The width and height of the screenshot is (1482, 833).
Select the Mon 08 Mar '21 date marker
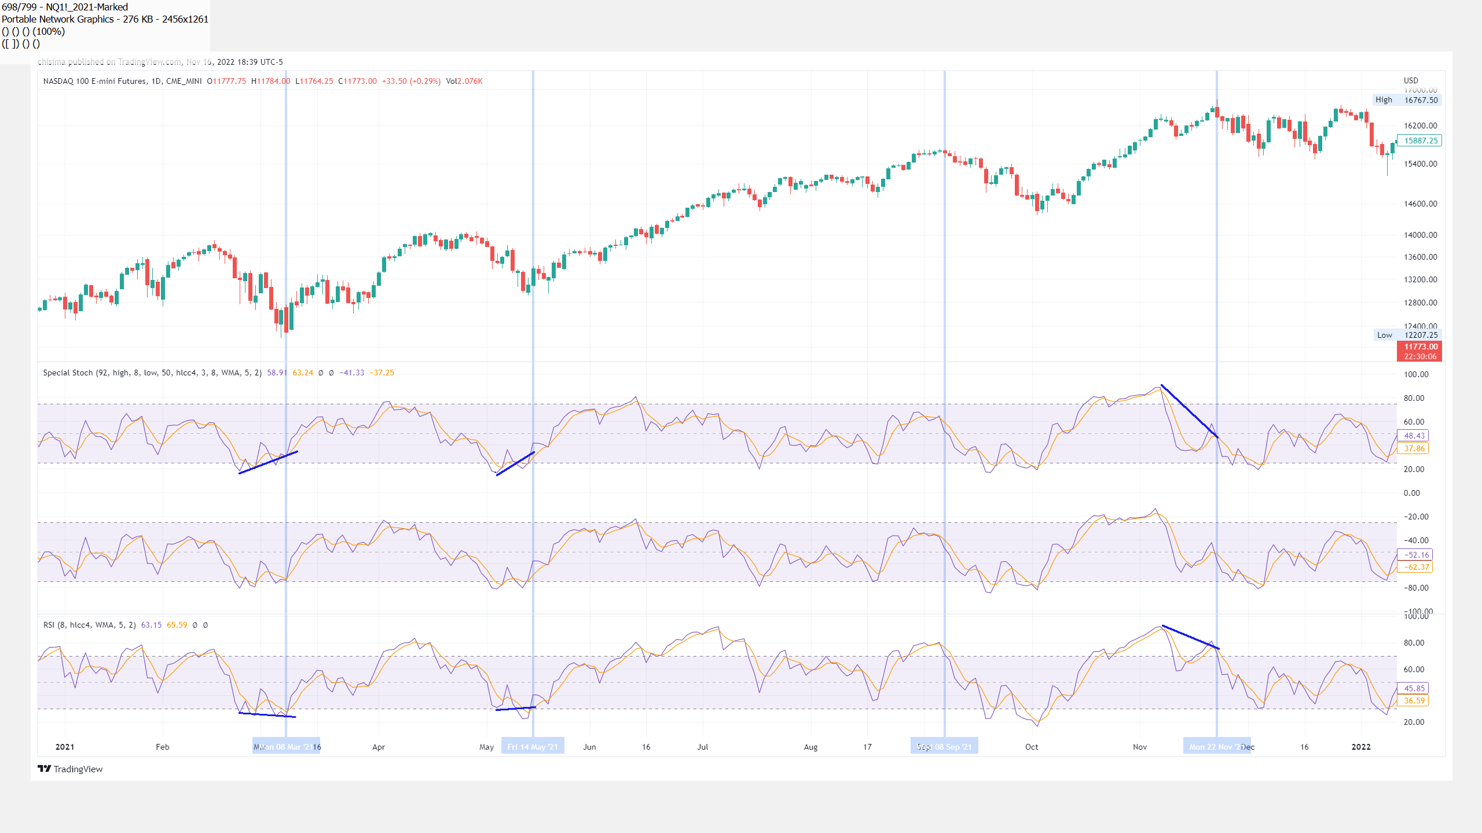coord(286,746)
